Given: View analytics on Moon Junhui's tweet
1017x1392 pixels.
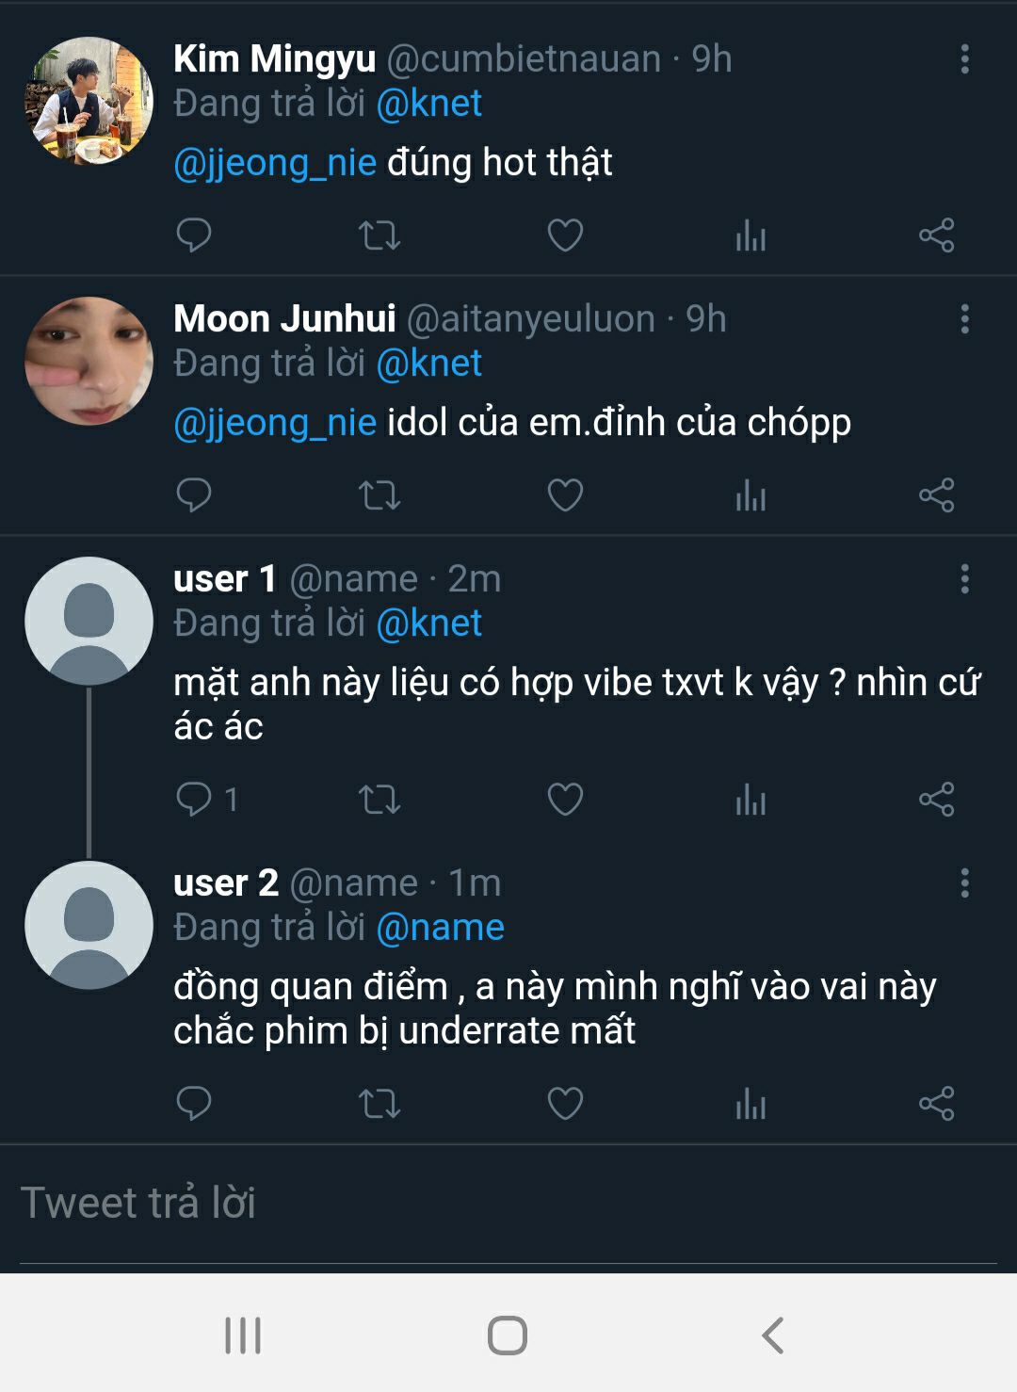Looking at the screenshot, I should tap(751, 495).
